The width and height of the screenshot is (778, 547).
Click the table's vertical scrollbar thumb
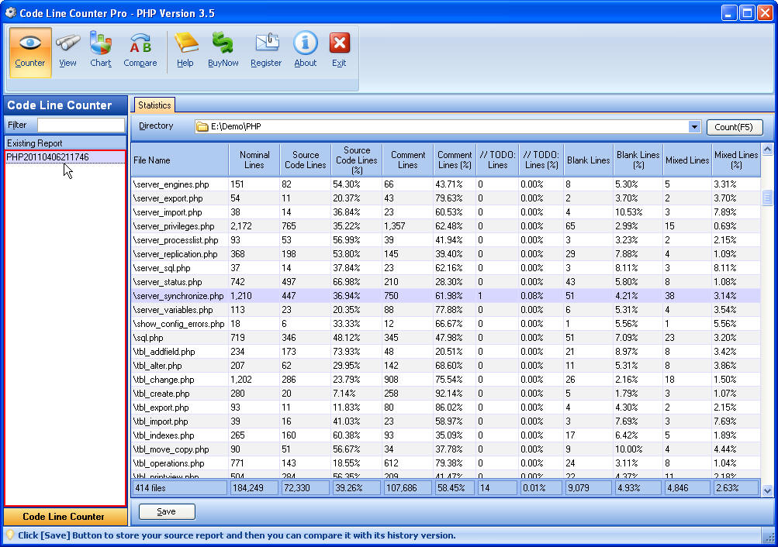tap(768, 198)
